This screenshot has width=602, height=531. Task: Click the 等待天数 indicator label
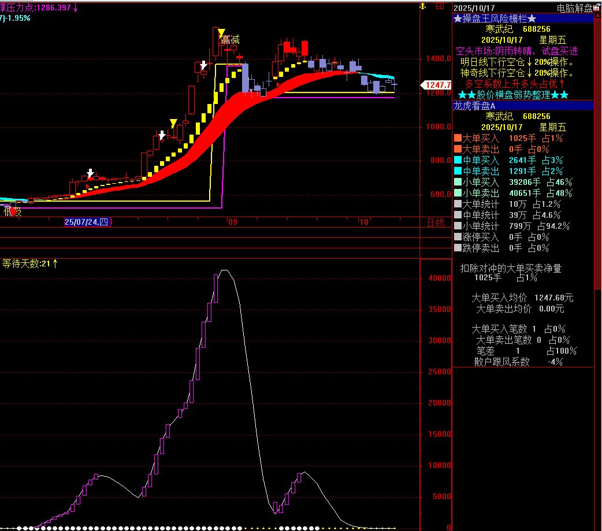coord(30,263)
